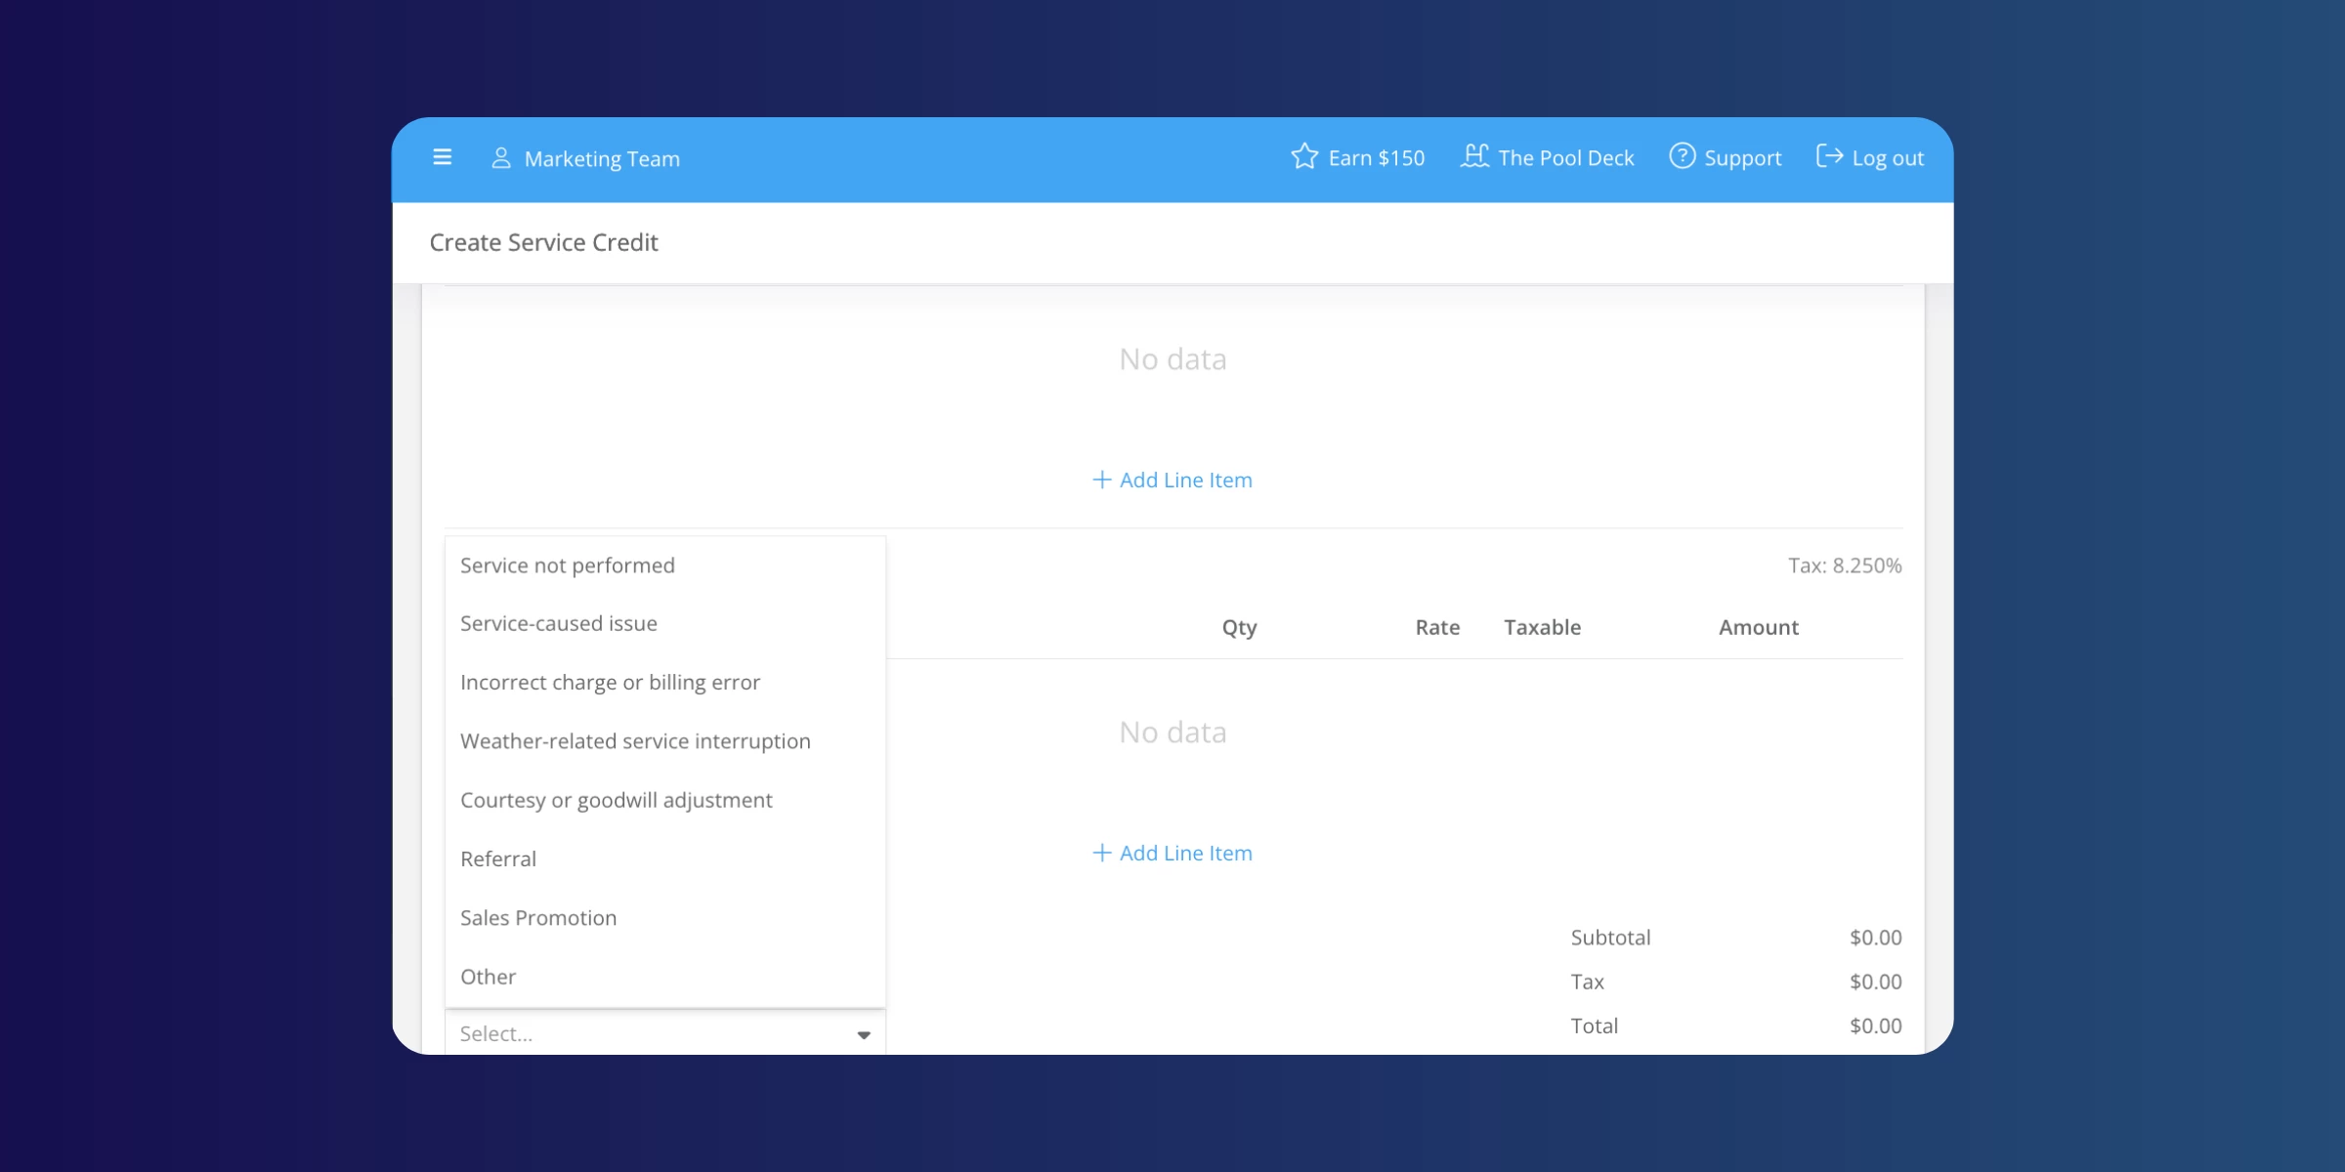This screenshot has height=1172, width=2345.
Task: Choose Other as the reason
Action: coord(488,977)
